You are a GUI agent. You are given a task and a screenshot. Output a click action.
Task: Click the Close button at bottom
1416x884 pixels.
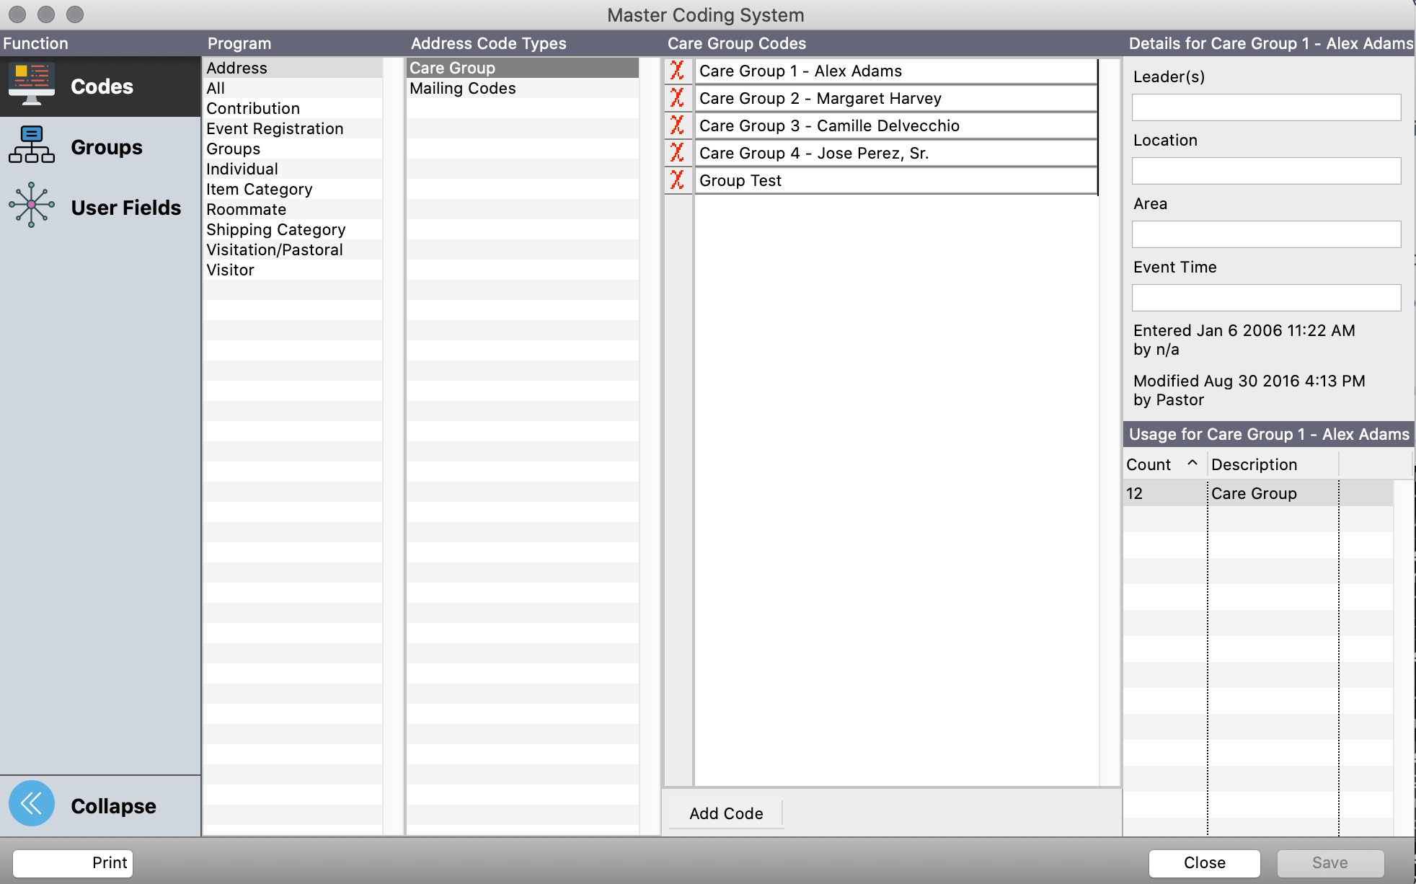(1204, 862)
